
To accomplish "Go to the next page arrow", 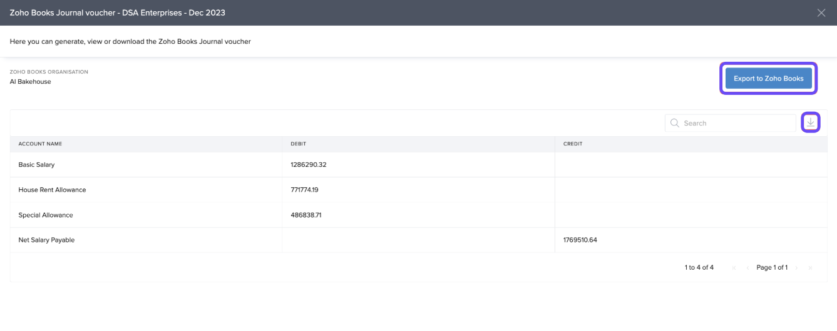I will pyautogui.click(x=797, y=268).
